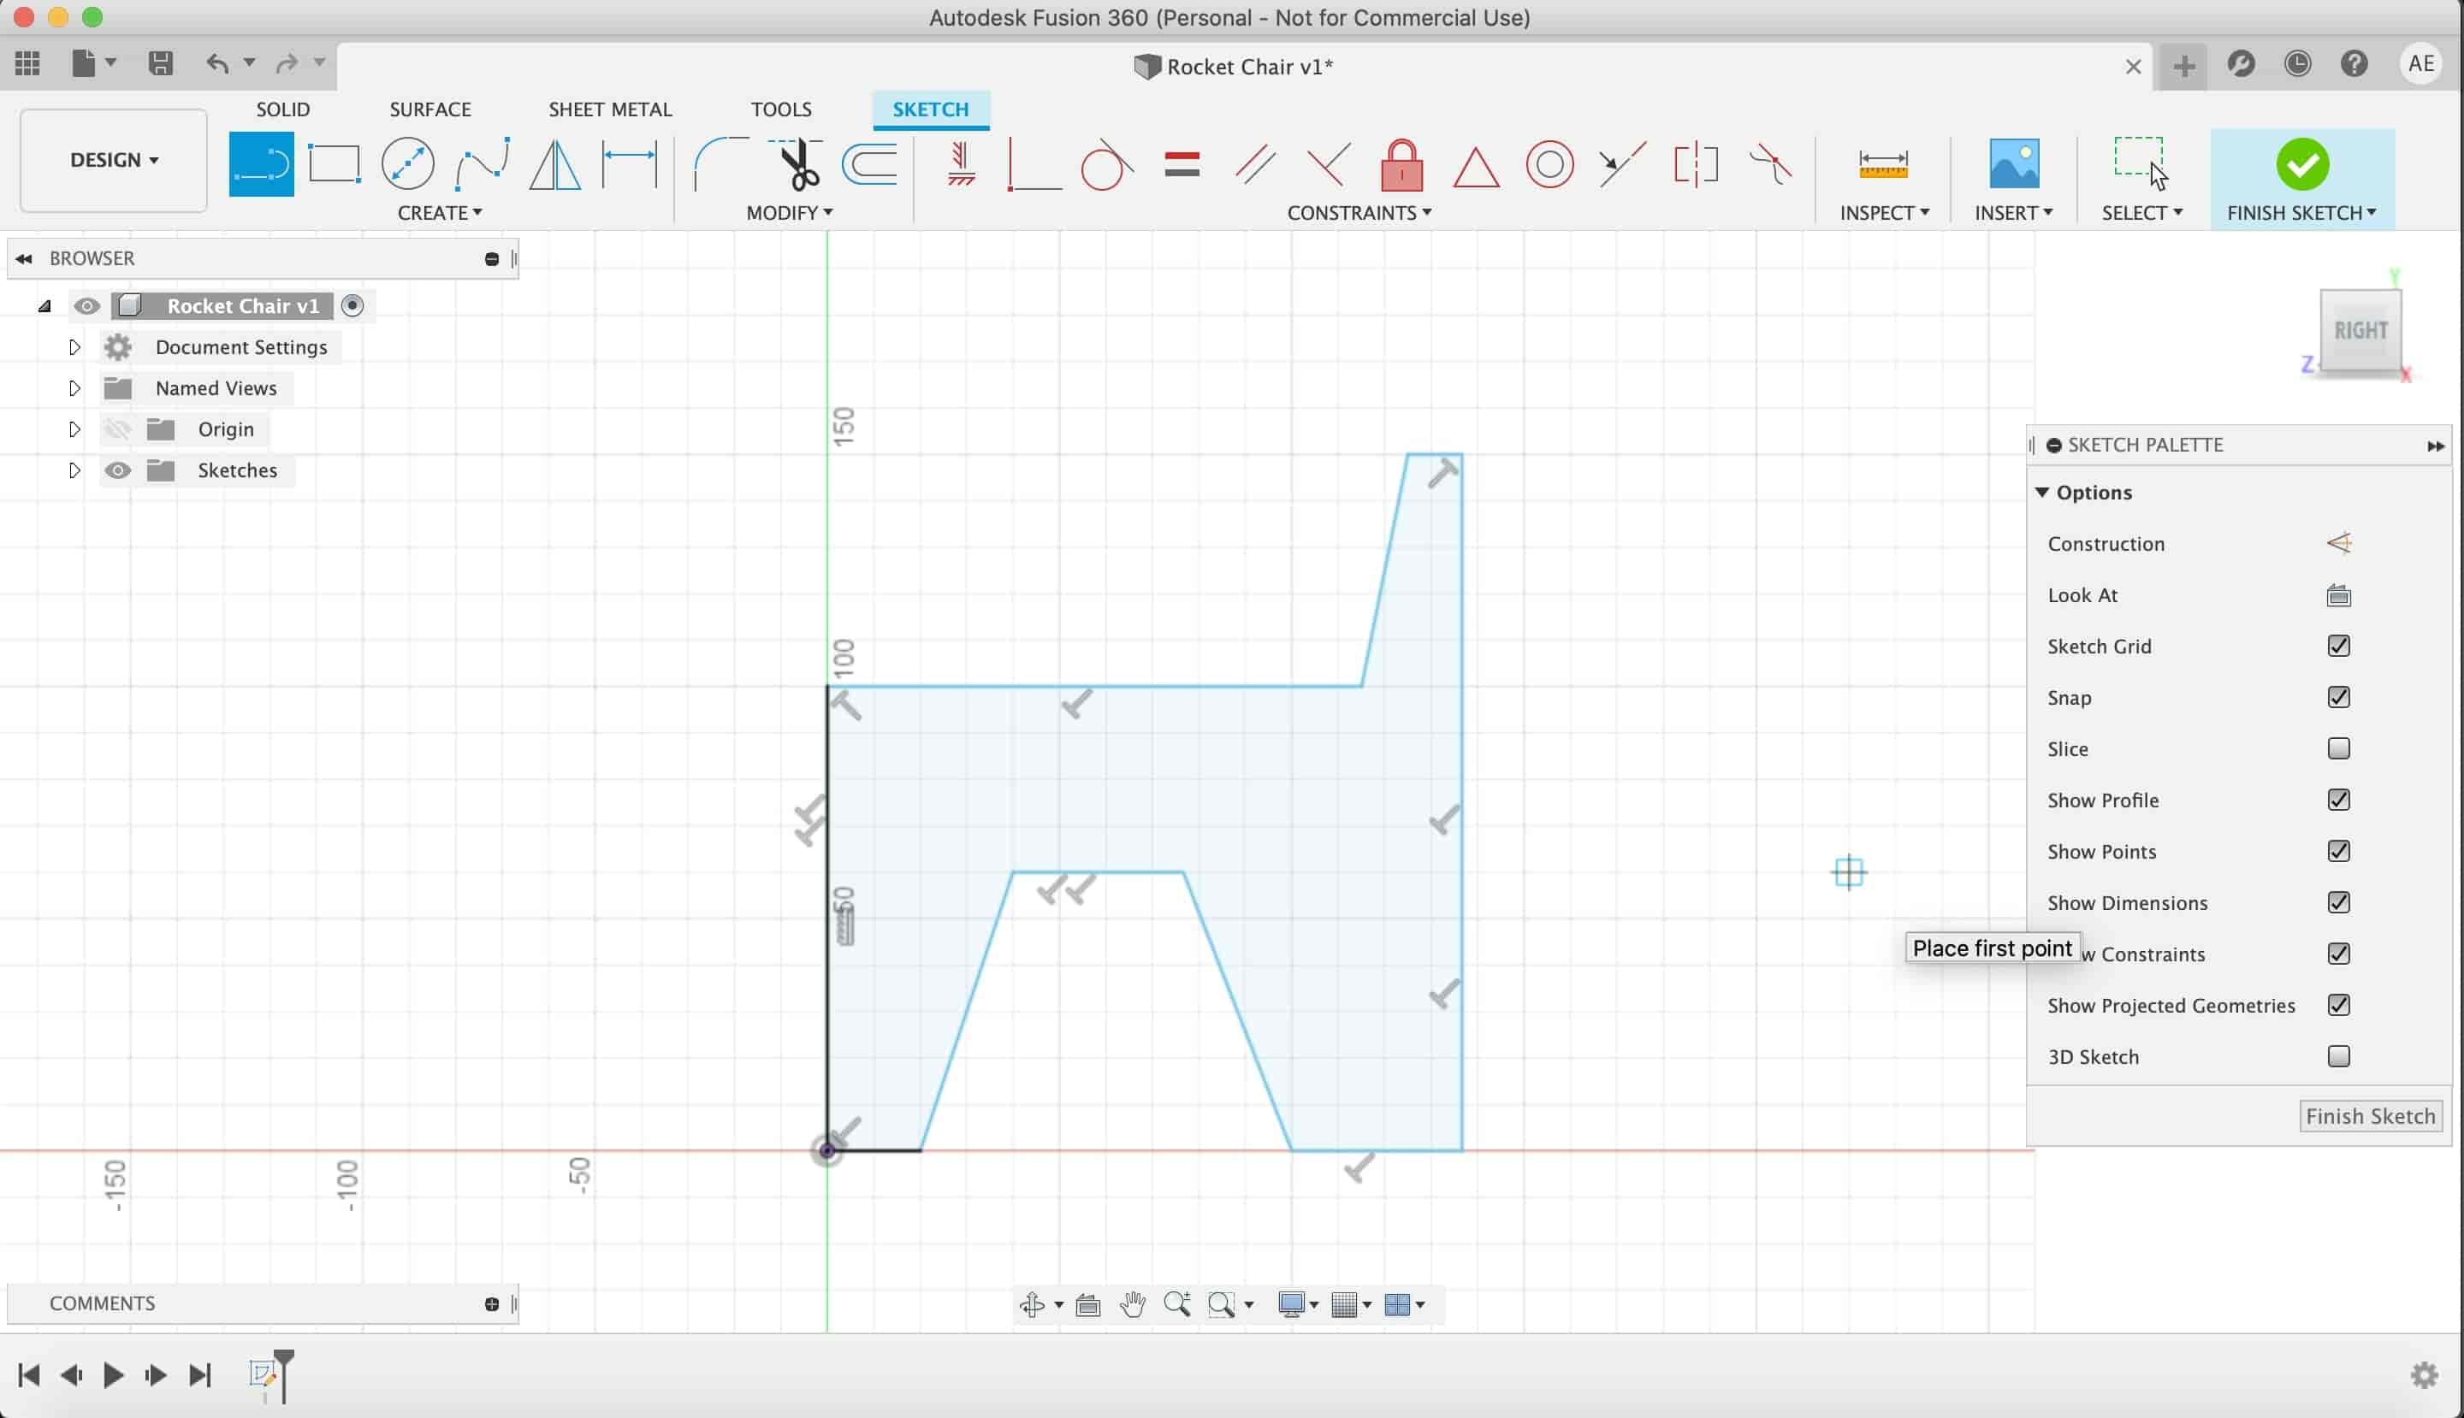Expand the Sketches tree node

74,470
